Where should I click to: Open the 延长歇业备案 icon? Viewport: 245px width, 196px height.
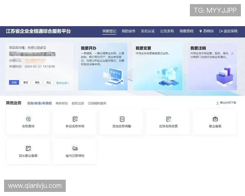click(28, 148)
